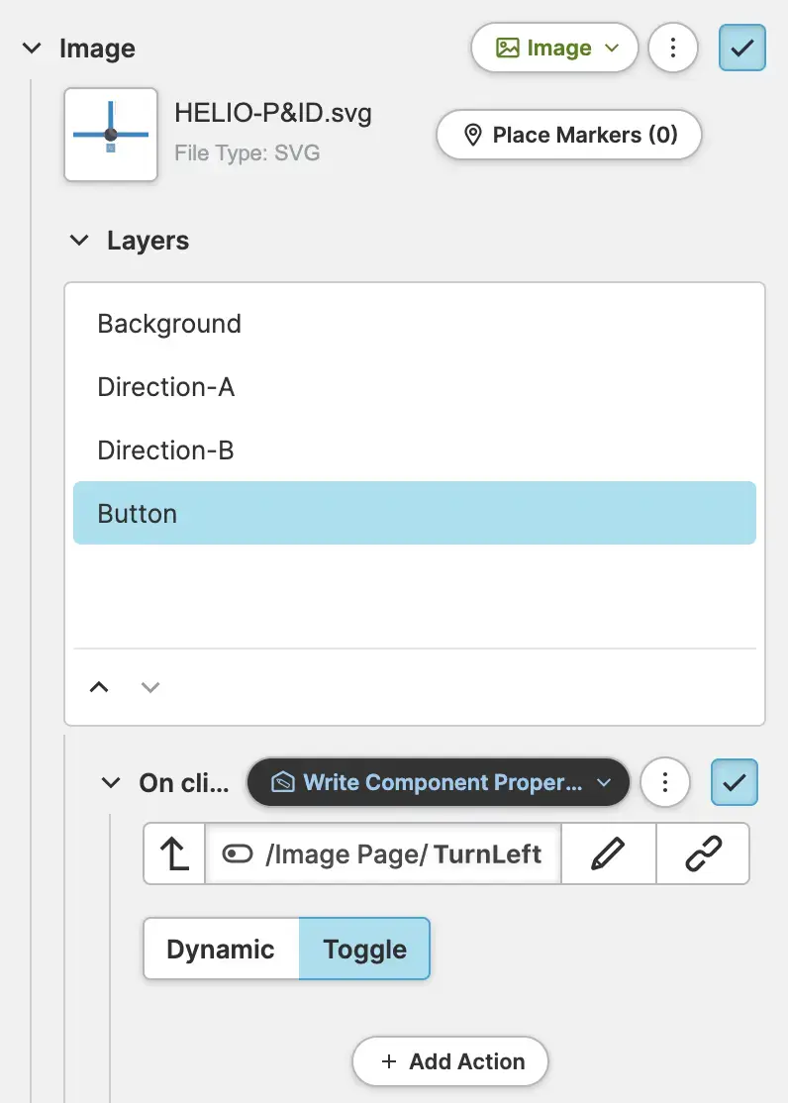Collapse the Image section chevron
This screenshot has height=1103, width=788.
[x=32, y=48]
